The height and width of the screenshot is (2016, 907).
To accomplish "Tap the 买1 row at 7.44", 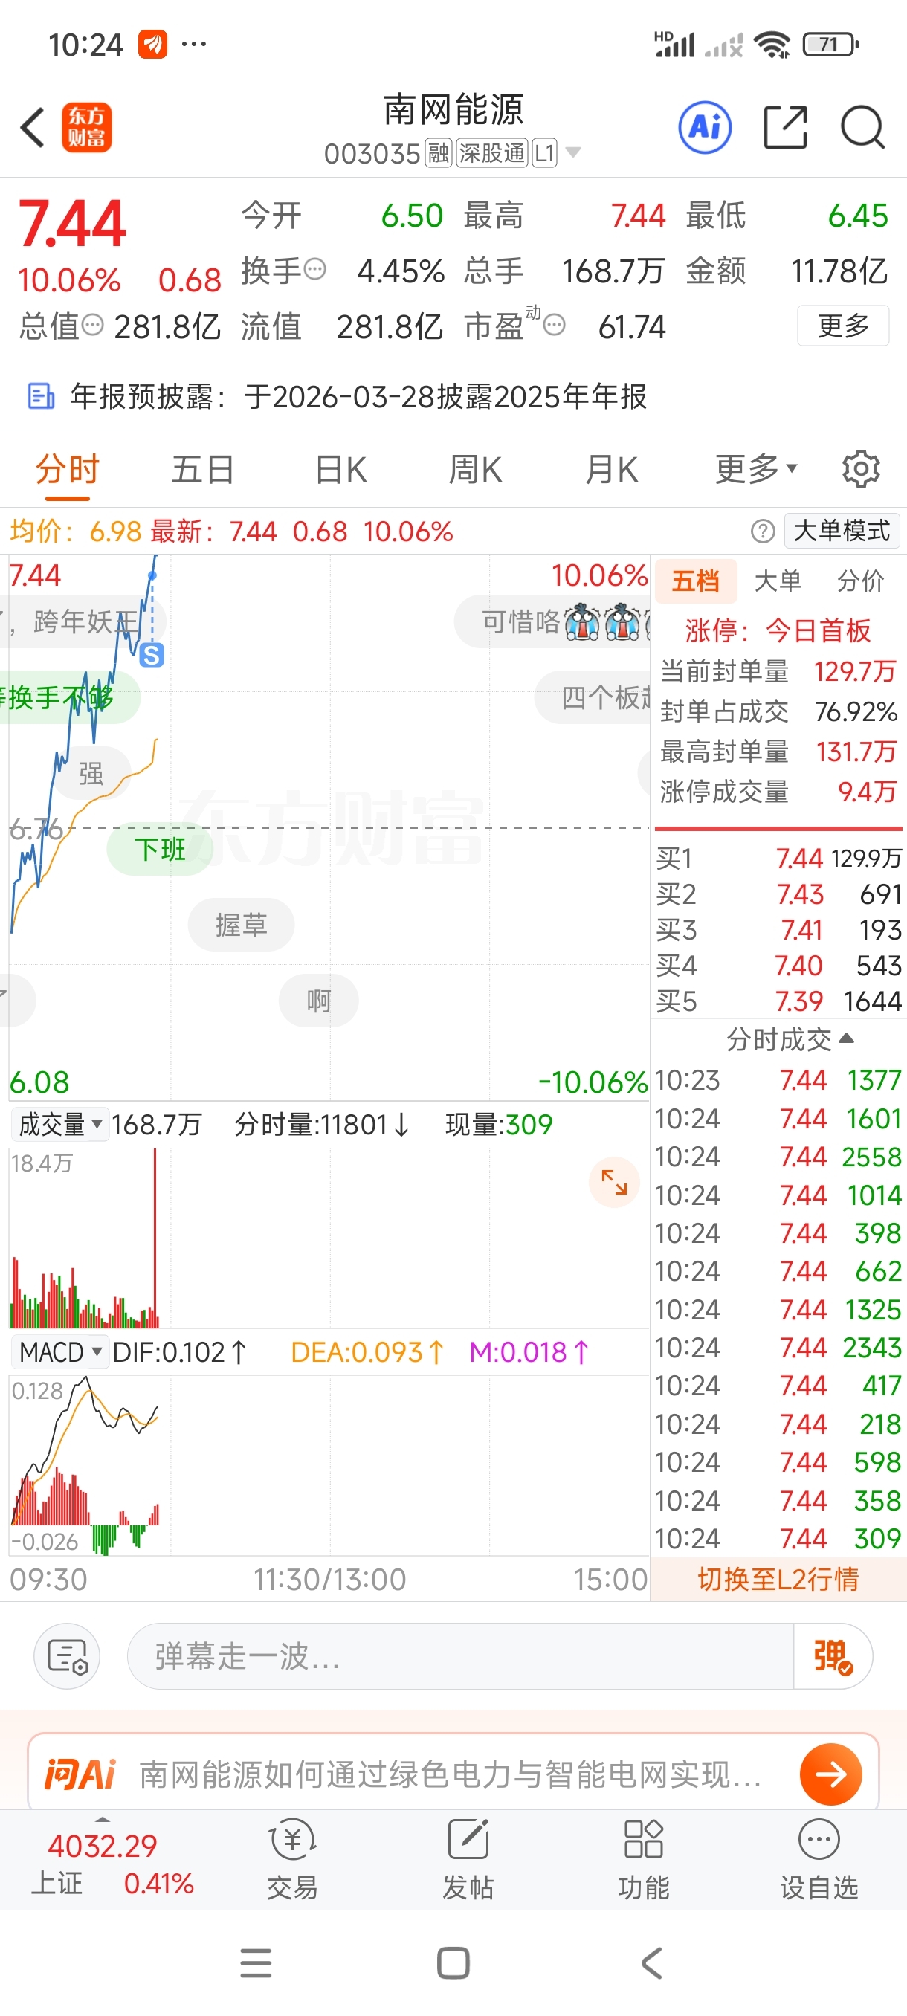I will (778, 859).
